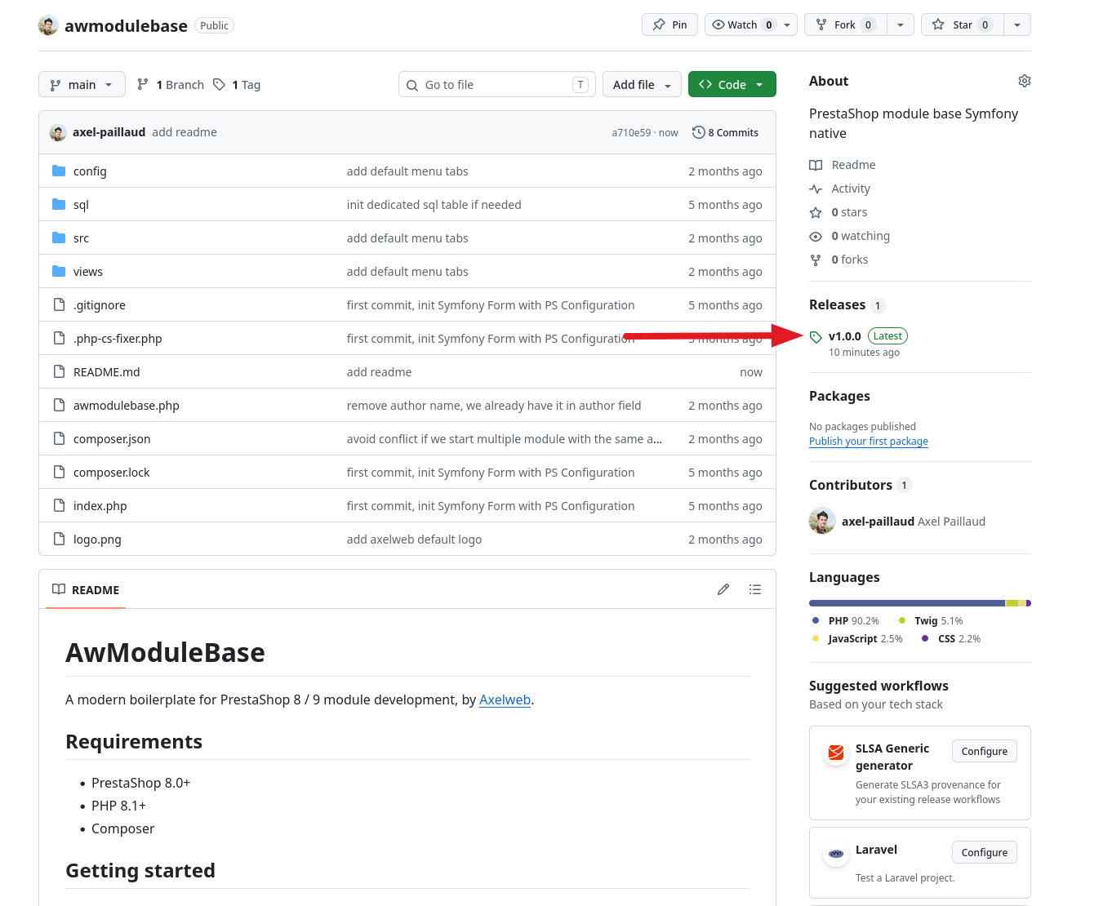This screenshot has height=906, width=1112.
Task: Click the PHP segment of language bar
Action: [x=907, y=603]
